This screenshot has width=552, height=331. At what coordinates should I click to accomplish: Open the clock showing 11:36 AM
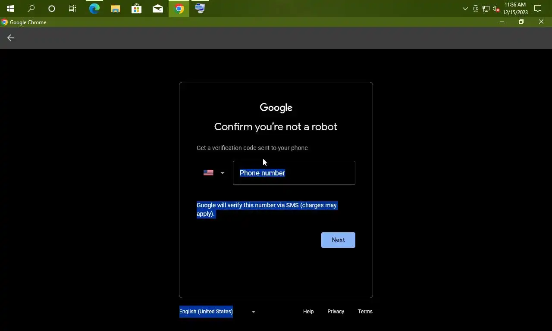515,9
